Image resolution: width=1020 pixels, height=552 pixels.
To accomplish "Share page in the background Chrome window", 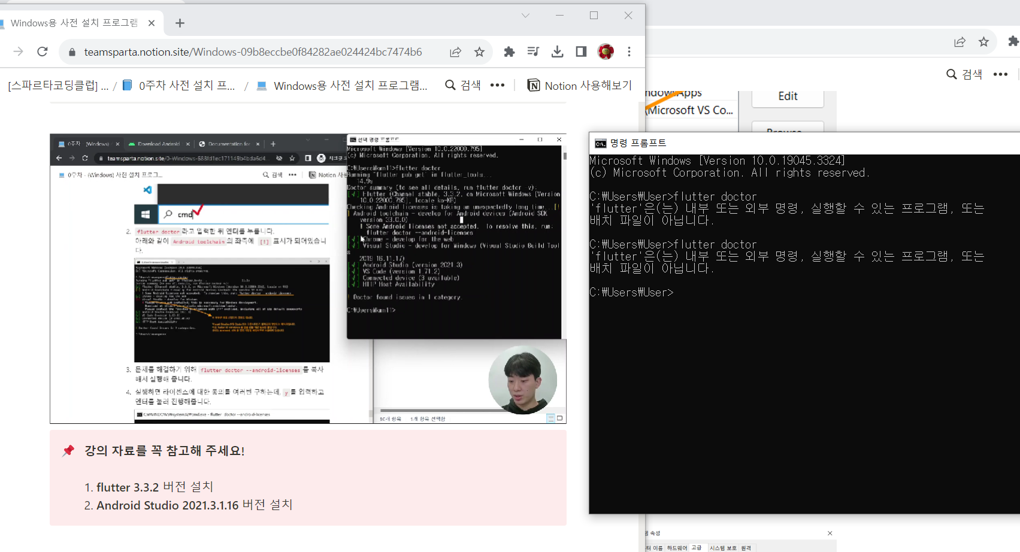I will [x=960, y=42].
